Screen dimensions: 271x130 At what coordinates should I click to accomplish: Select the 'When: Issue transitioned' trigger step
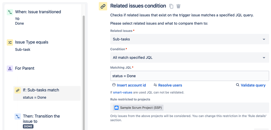38,12
